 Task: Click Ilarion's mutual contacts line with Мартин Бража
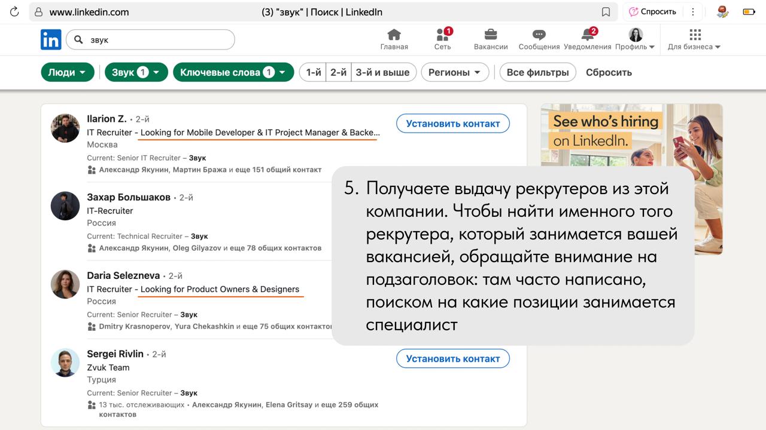point(210,170)
